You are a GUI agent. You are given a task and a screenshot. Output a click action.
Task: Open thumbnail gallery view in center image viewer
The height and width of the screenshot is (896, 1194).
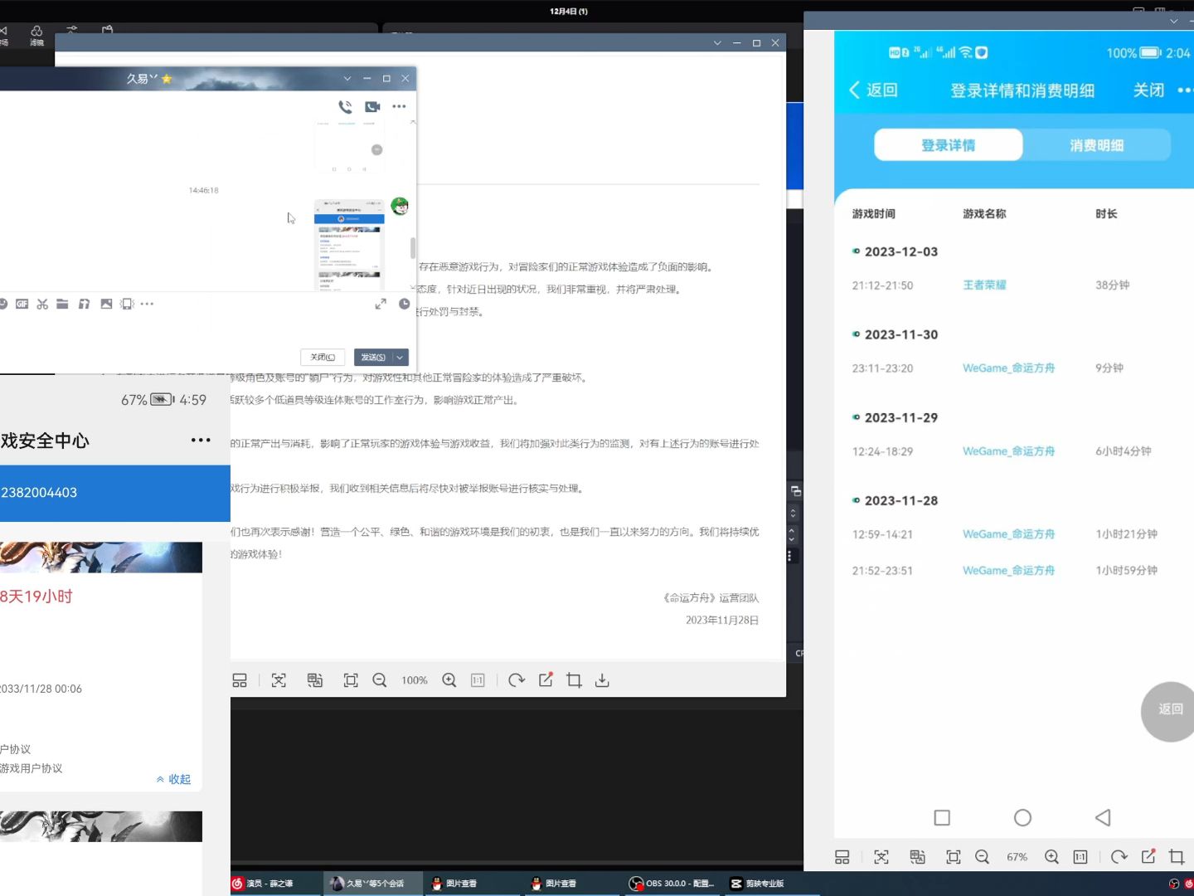(240, 680)
